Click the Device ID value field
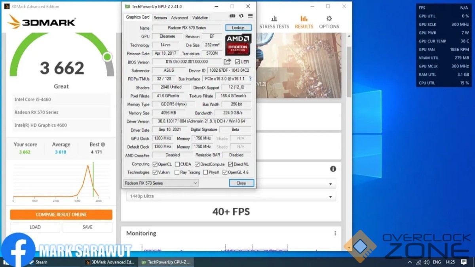This screenshot has width=475, height=267. [229, 71]
